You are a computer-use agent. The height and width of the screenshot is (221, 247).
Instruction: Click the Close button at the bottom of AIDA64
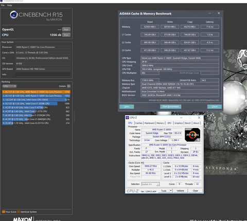pyautogui.click(x=215, y=106)
